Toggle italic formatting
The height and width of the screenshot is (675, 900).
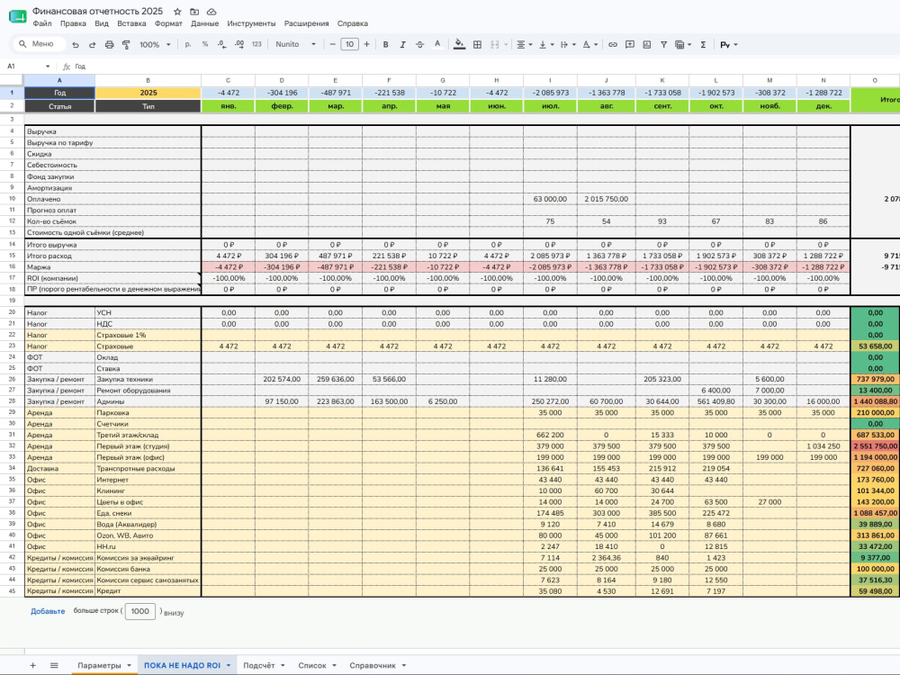402,44
